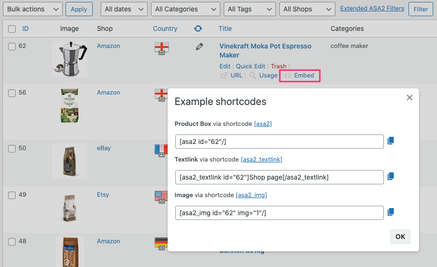
Task: Open the product 56 coffee bag thumbnail
Action: click(70, 105)
